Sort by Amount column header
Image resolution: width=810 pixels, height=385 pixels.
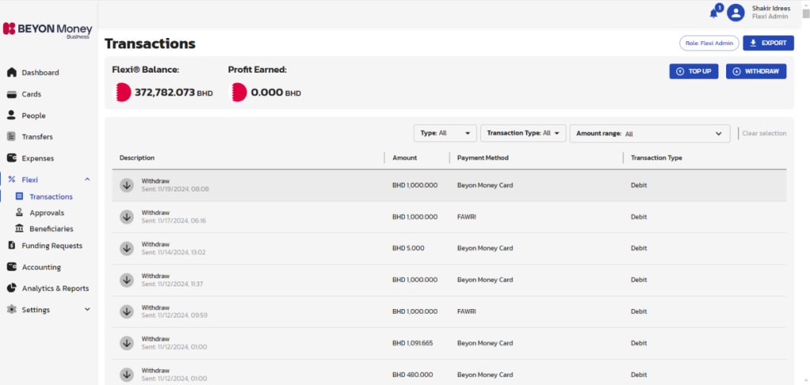coord(404,158)
